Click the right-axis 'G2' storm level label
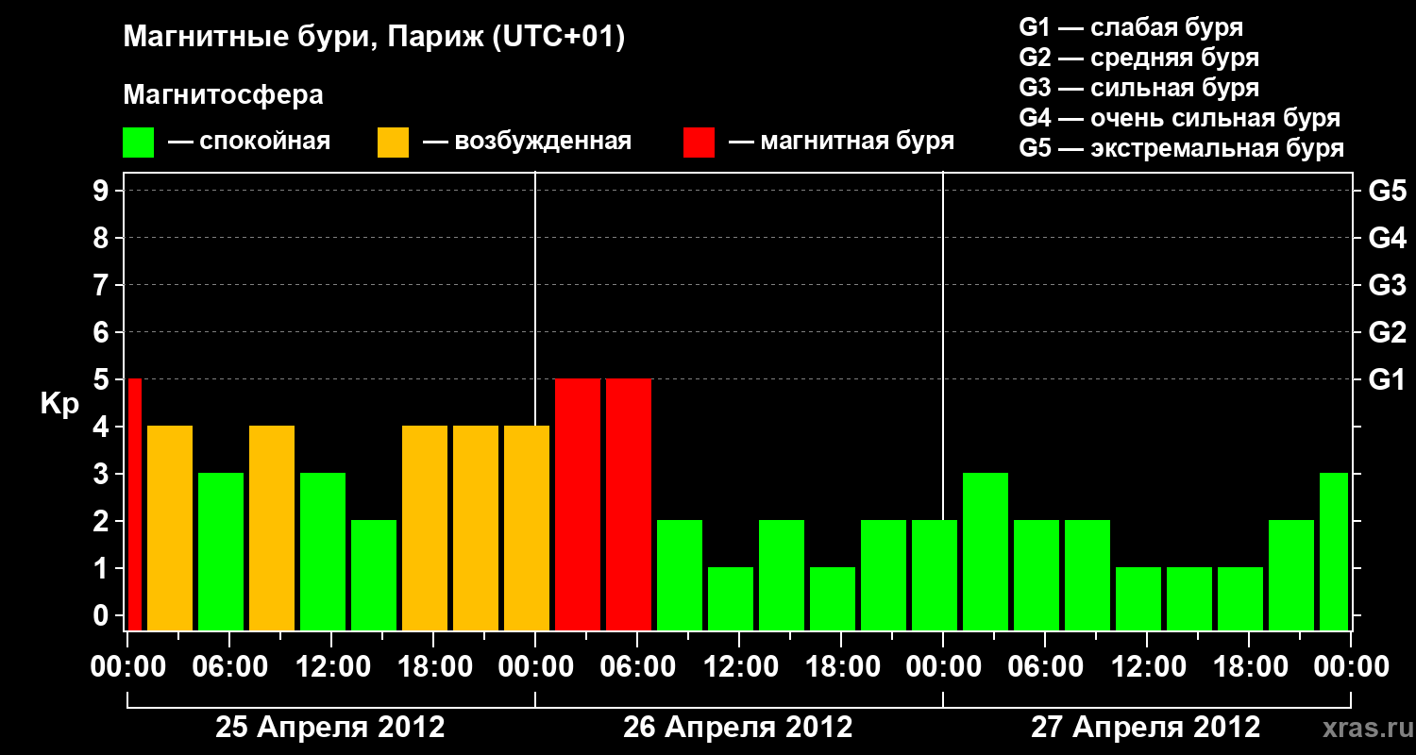This screenshot has width=1416, height=755. pyautogui.click(x=1387, y=332)
